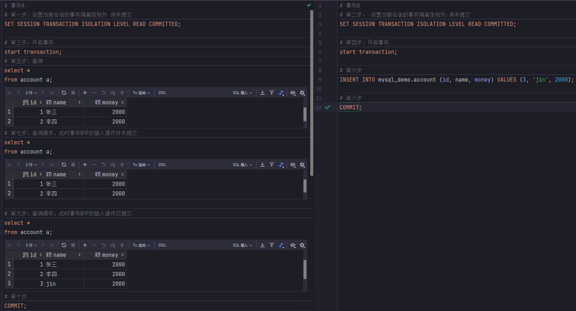Open Tx 自动 dropdown in 3 行 grid
The image size is (576, 311).
141,245
